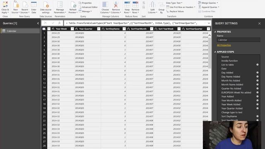Open the All Properties link
Screen dimensions: 265x149
click(224, 45)
